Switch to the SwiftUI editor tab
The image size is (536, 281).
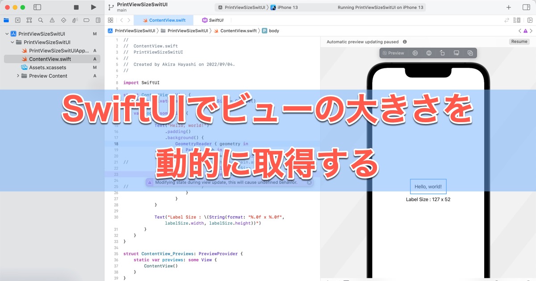[213, 20]
